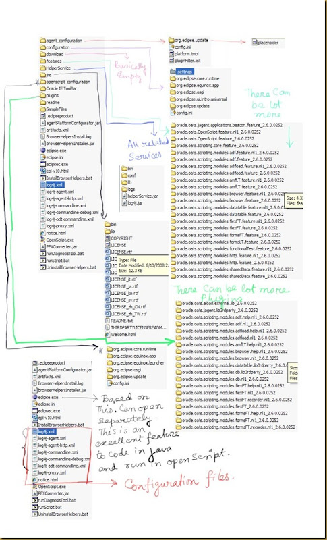Click "oracle.oats.OpenScript.feature_2.6.0.0252" folder name
The height and width of the screenshot is (540, 327).
(x=215, y=139)
